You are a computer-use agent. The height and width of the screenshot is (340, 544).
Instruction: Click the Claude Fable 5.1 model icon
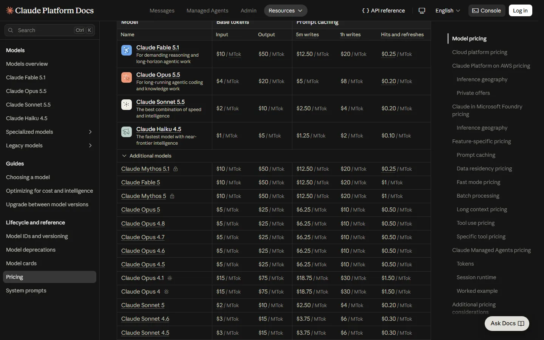click(x=127, y=50)
